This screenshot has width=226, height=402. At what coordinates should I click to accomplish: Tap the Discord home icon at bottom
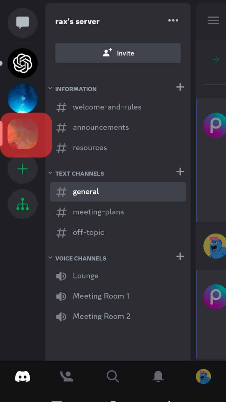(22, 376)
